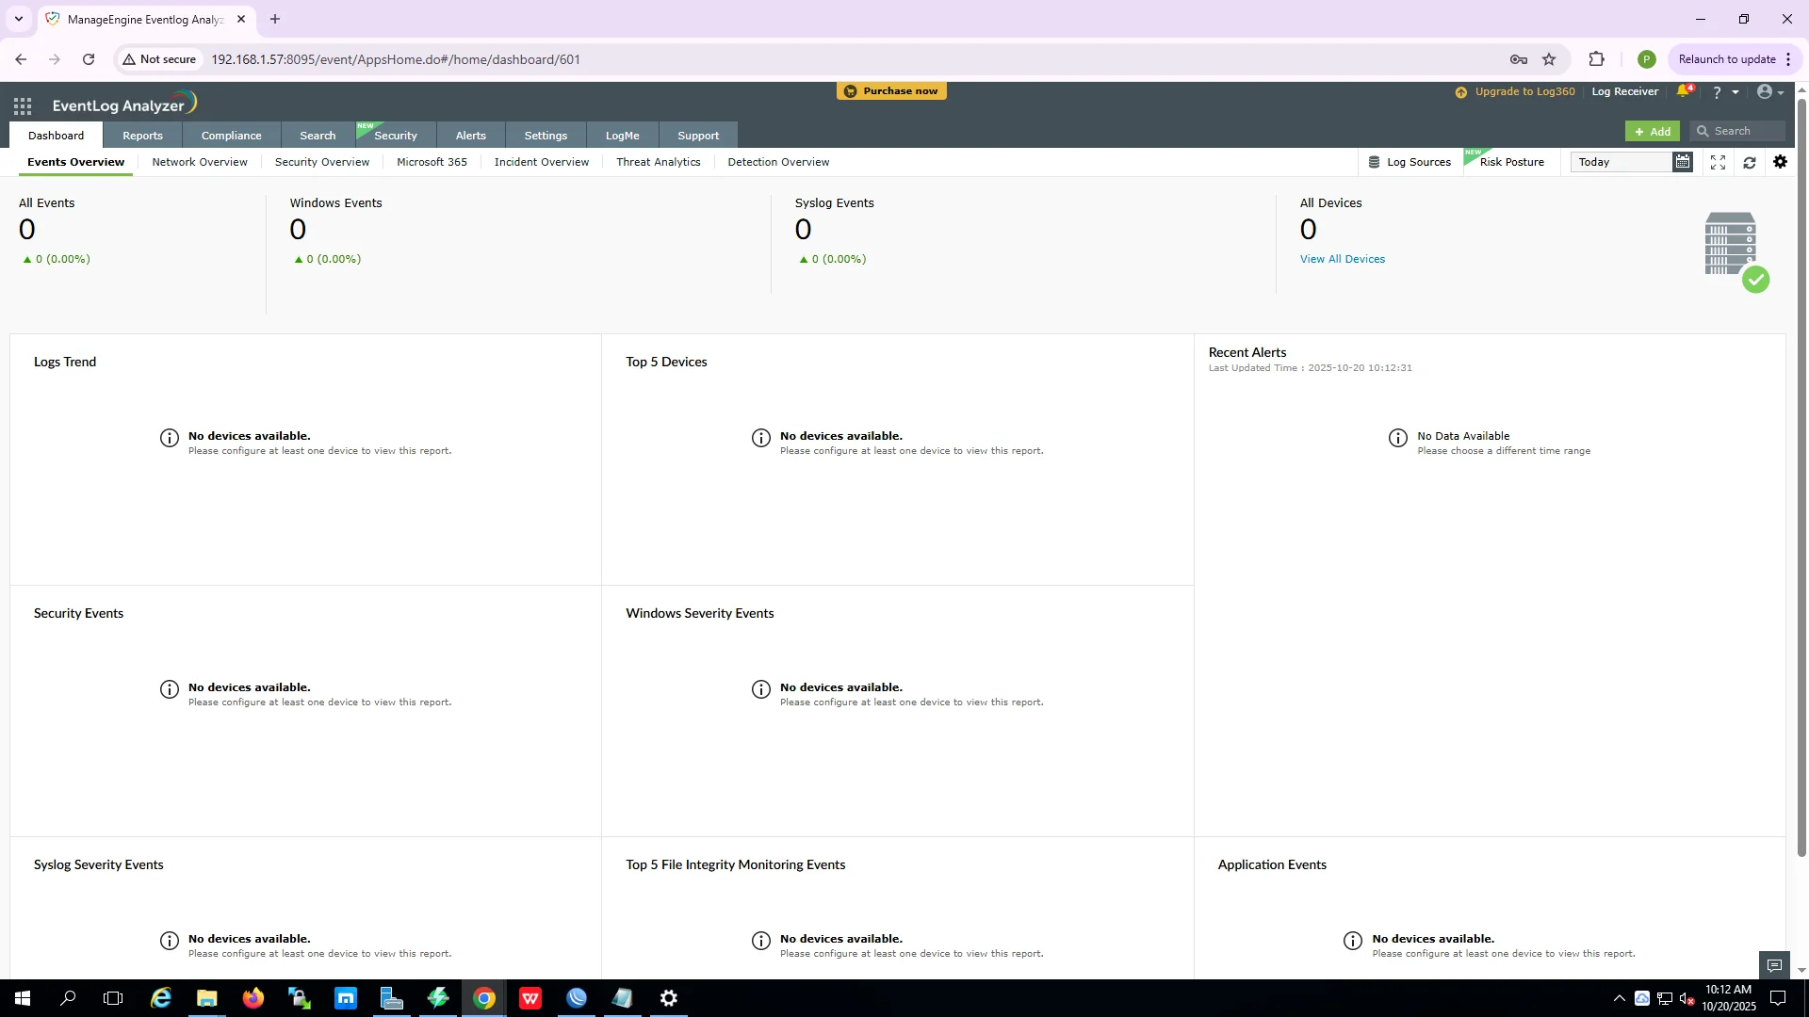
Task: Click the browser bookmark star icon
Action: click(x=1549, y=59)
